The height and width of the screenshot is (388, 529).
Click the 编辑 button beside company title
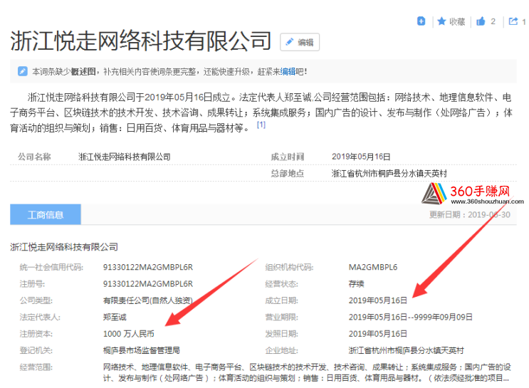[300, 42]
